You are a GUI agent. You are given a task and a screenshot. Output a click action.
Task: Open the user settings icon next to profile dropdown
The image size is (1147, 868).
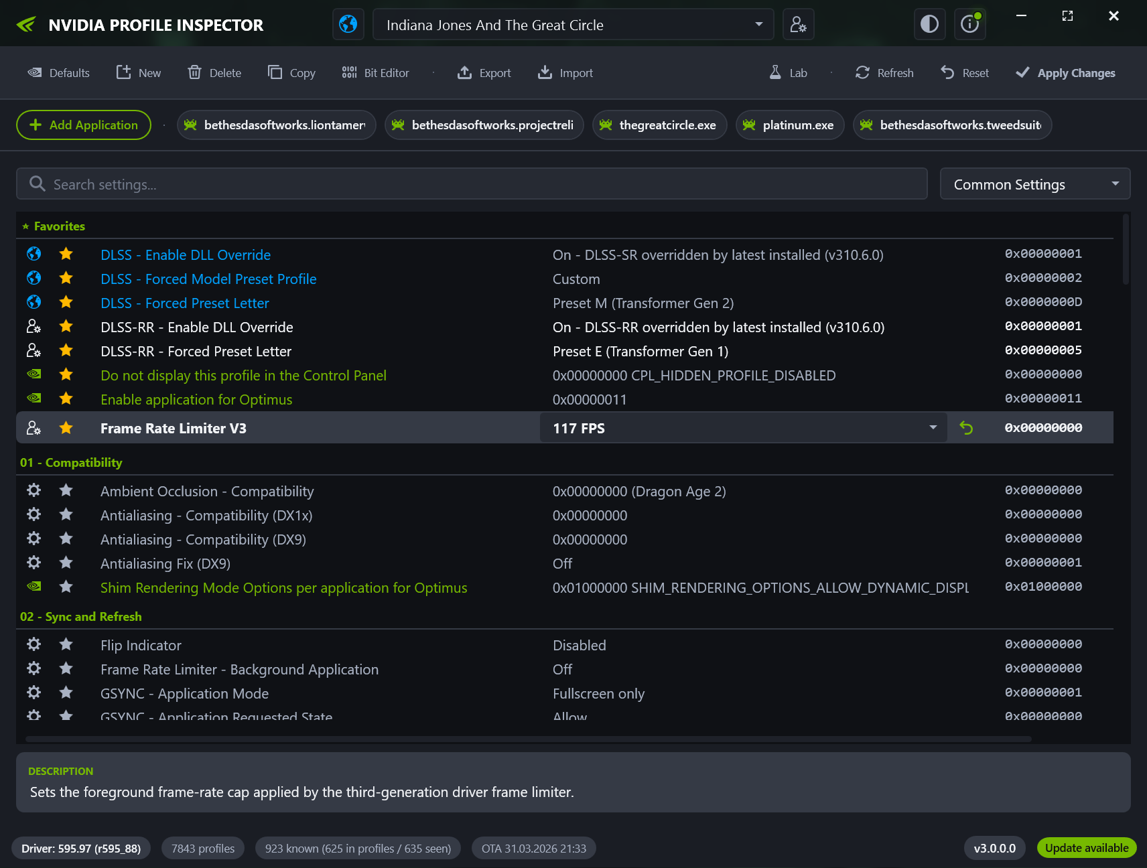coord(799,25)
